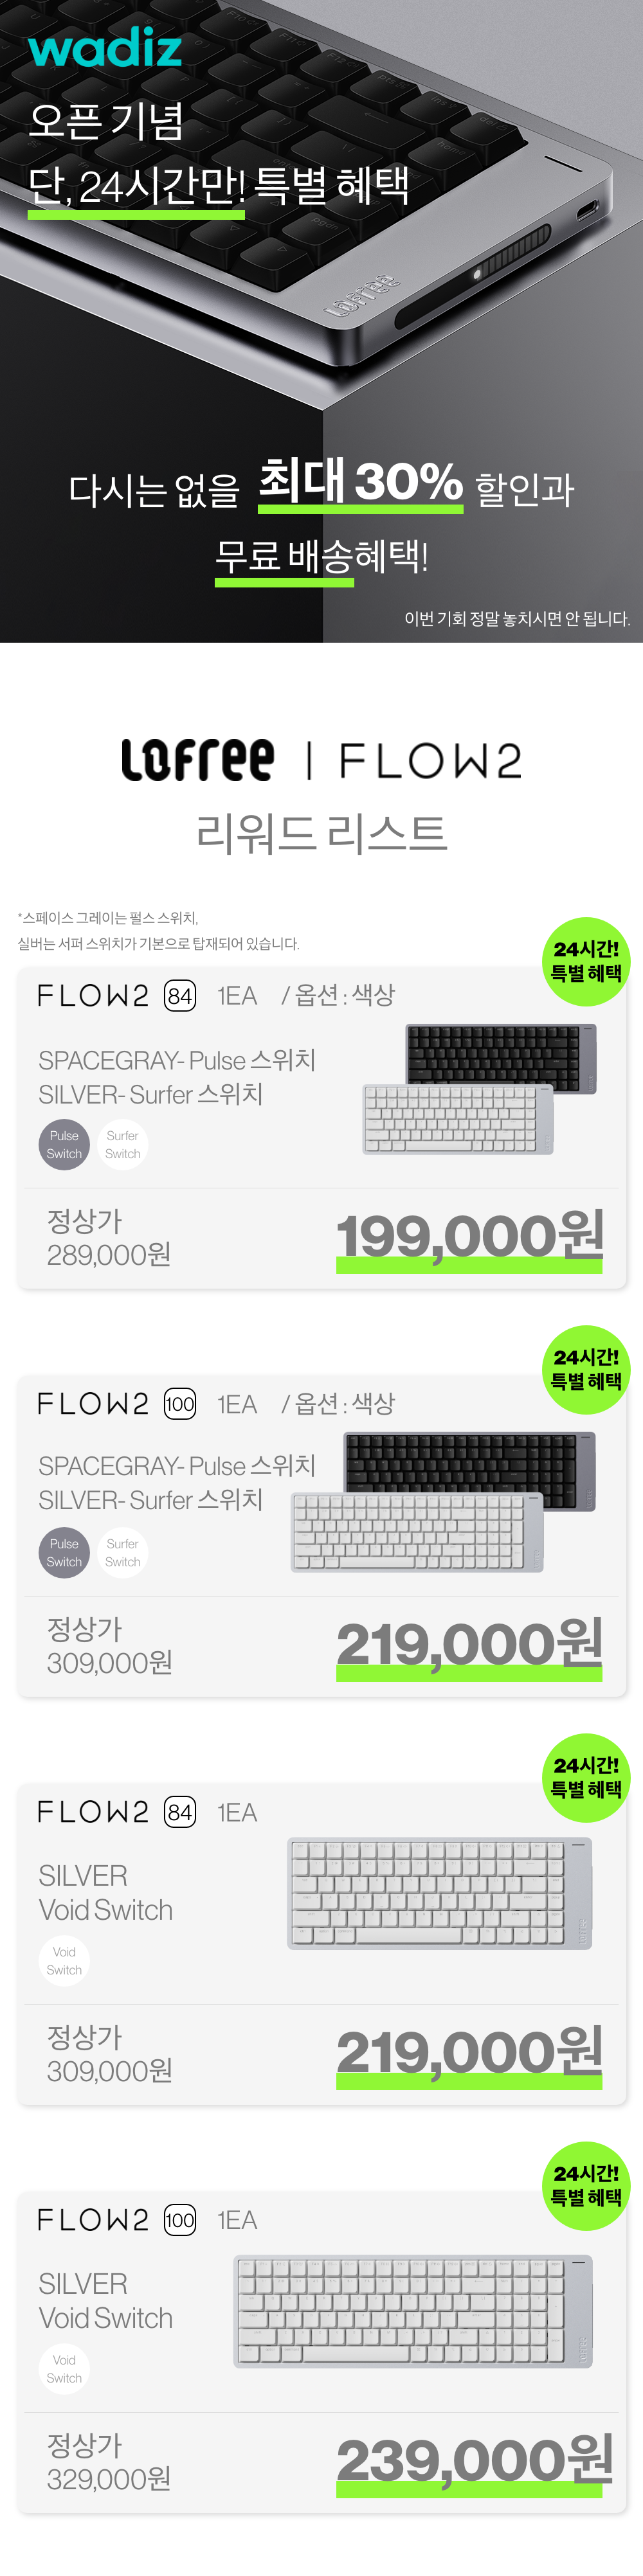Click the 리워드 리스트 heading

click(x=321, y=832)
